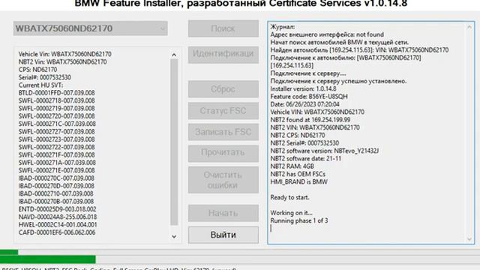Screen dimensions: 480x270
Task: Select the HWEL-00002C14-001.004.001 entry
Action: (58, 225)
